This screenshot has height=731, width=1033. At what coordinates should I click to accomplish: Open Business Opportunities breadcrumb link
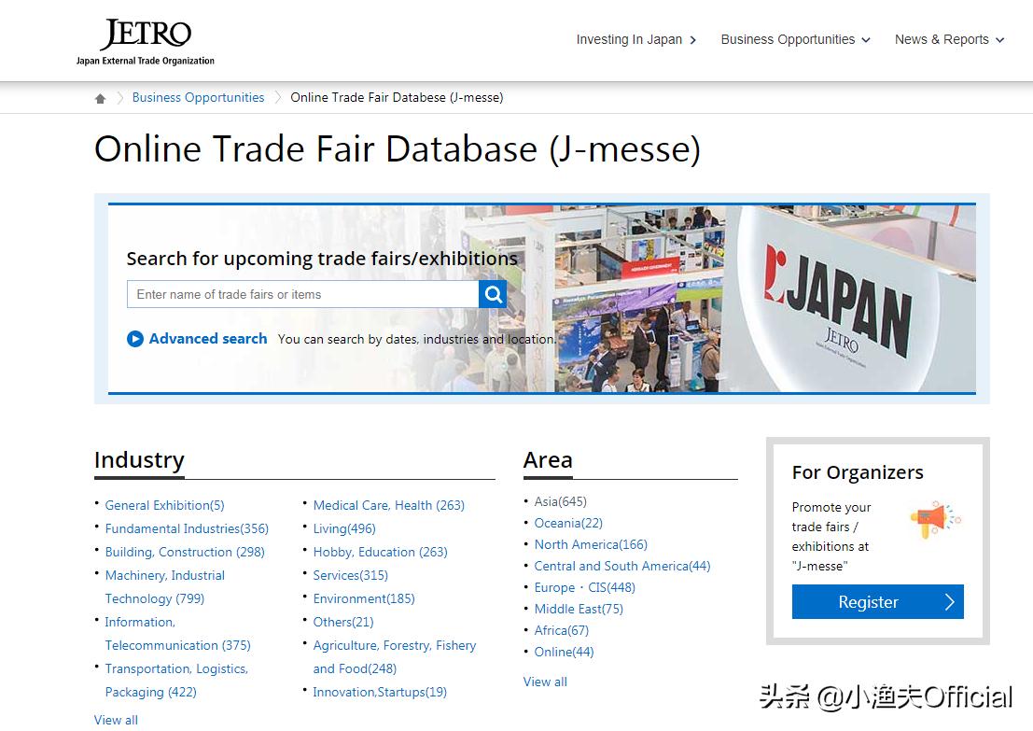click(x=198, y=97)
